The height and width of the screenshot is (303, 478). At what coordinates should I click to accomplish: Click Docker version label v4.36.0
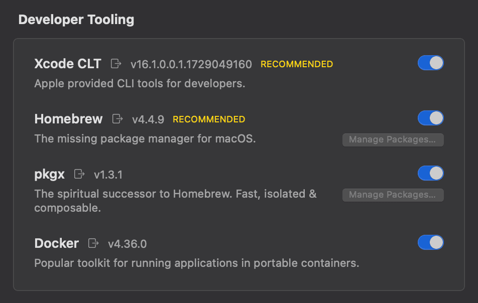127,244
